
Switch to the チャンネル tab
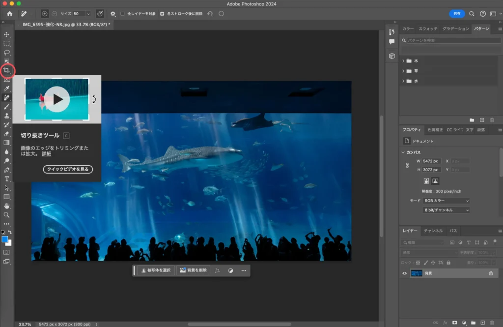[433, 231]
